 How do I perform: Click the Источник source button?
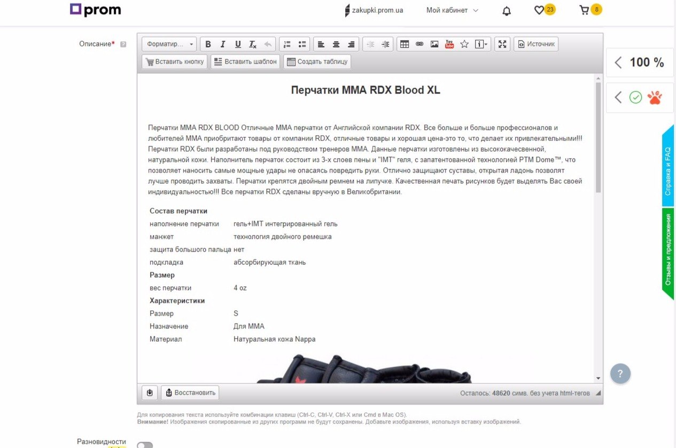point(536,44)
